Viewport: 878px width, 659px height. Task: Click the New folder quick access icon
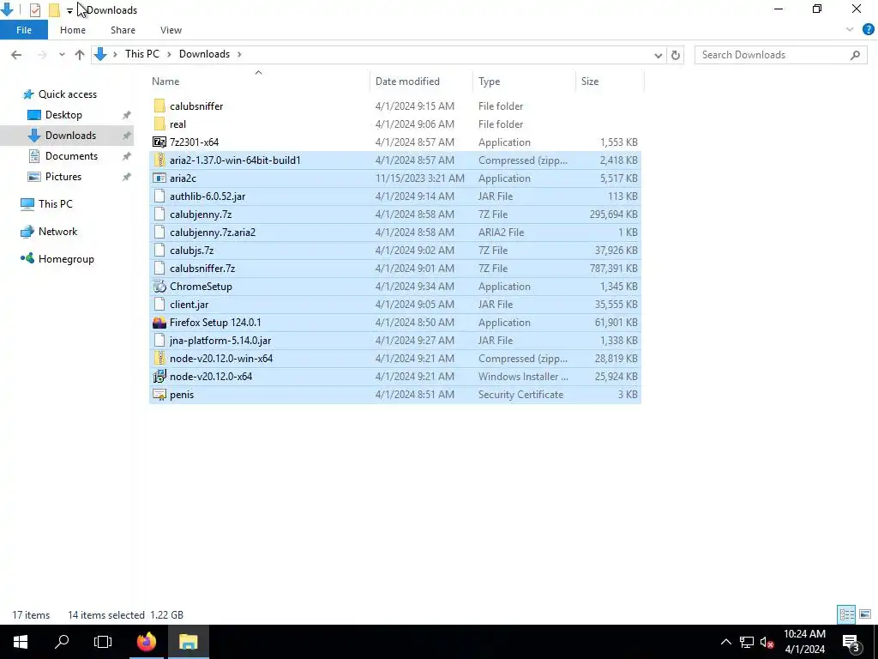tap(54, 9)
